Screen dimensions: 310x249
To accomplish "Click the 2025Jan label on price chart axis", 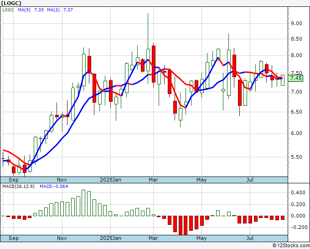I will (110, 180).
